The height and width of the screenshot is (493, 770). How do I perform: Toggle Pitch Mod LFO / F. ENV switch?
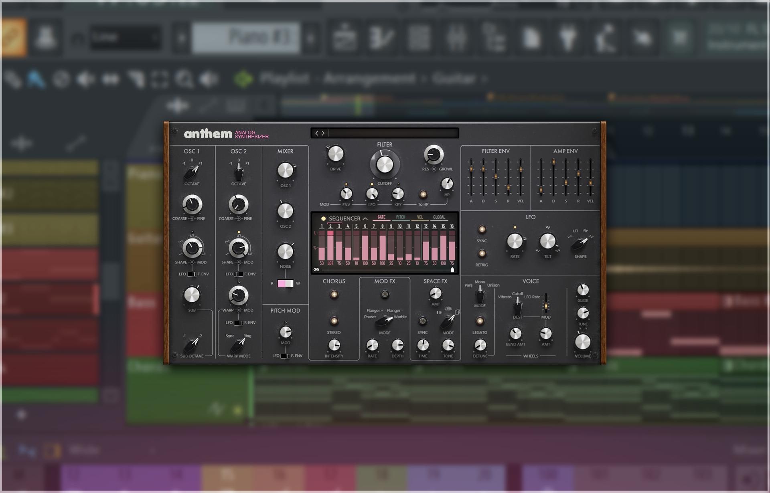tap(285, 356)
